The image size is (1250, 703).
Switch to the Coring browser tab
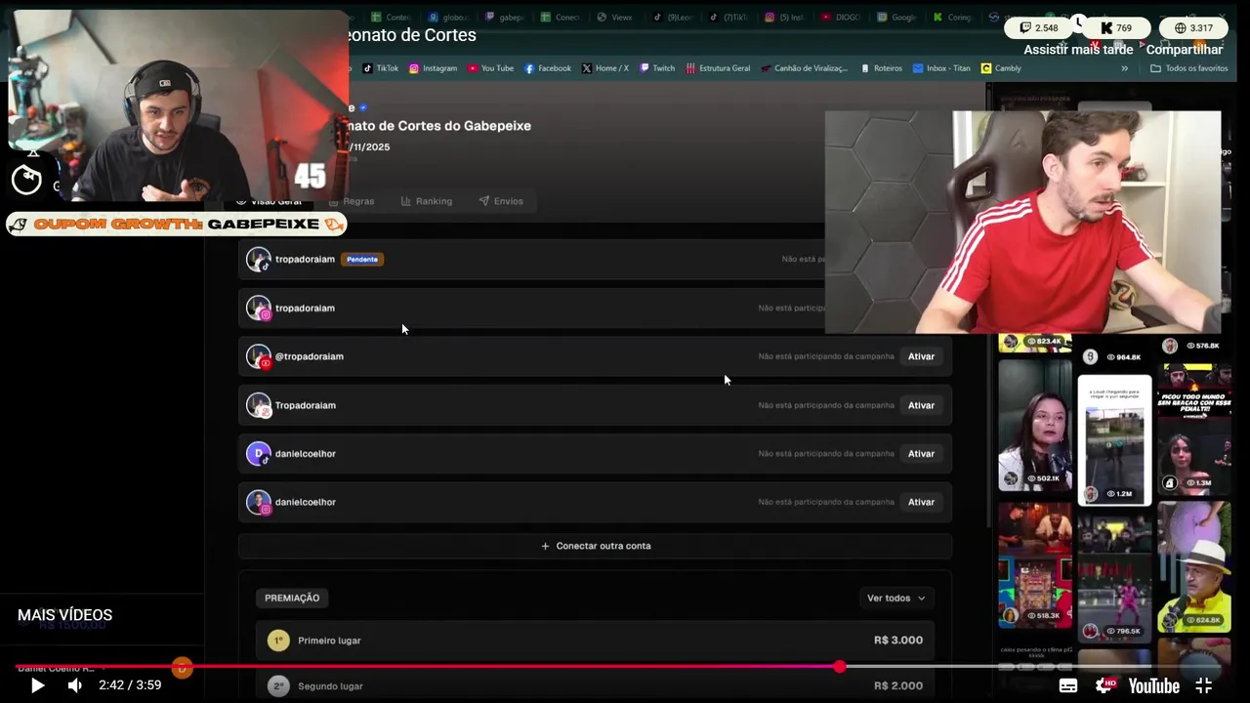tap(952, 17)
